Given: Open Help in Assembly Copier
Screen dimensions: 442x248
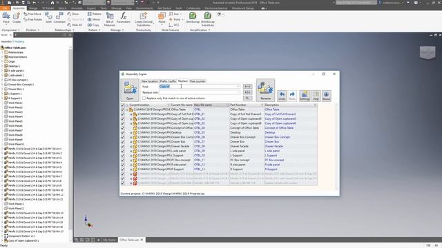Looking at the screenshot, I should click(316, 96).
